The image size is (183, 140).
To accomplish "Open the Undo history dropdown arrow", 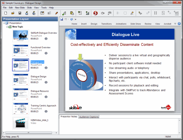I will 68,19.
